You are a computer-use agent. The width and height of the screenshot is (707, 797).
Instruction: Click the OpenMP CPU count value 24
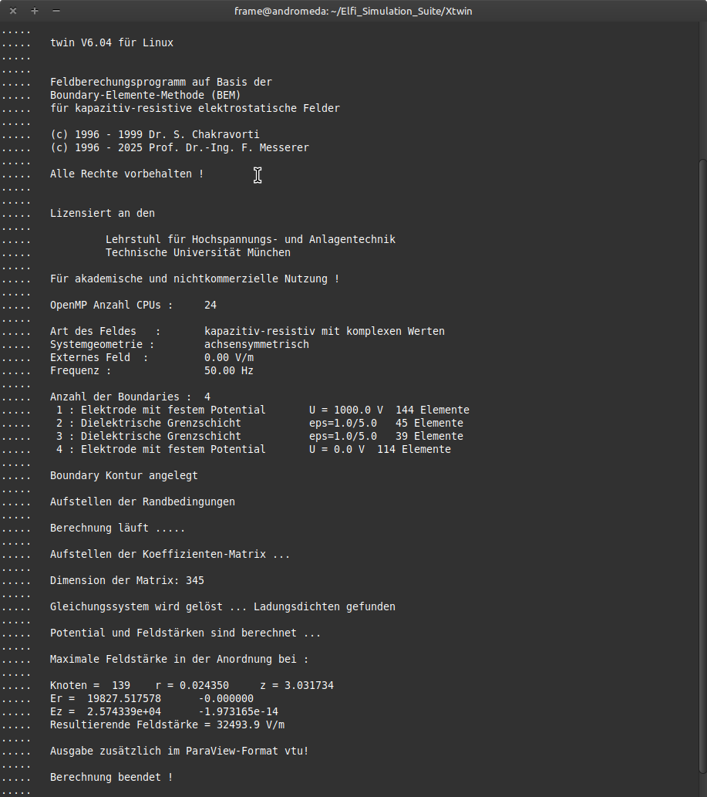(210, 305)
